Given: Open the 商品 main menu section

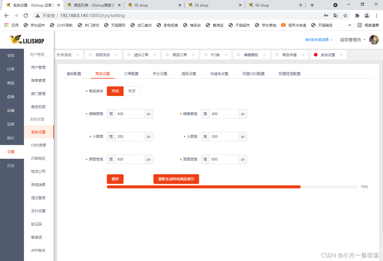Looking at the screenshot, I should (12, 83).
